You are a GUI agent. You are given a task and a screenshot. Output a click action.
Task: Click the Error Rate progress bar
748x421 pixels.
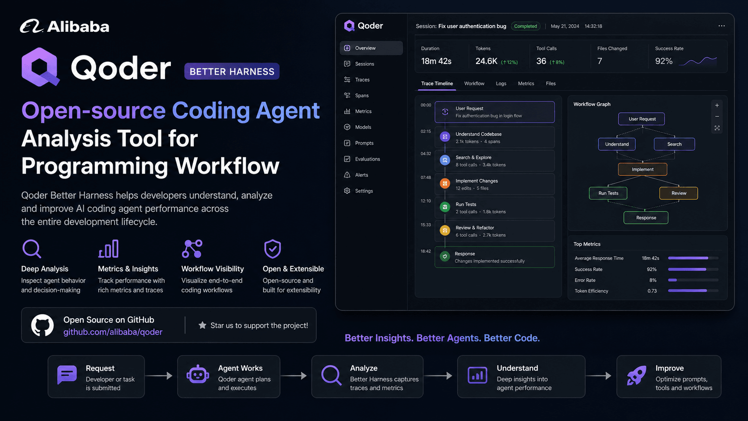[693, 280]
